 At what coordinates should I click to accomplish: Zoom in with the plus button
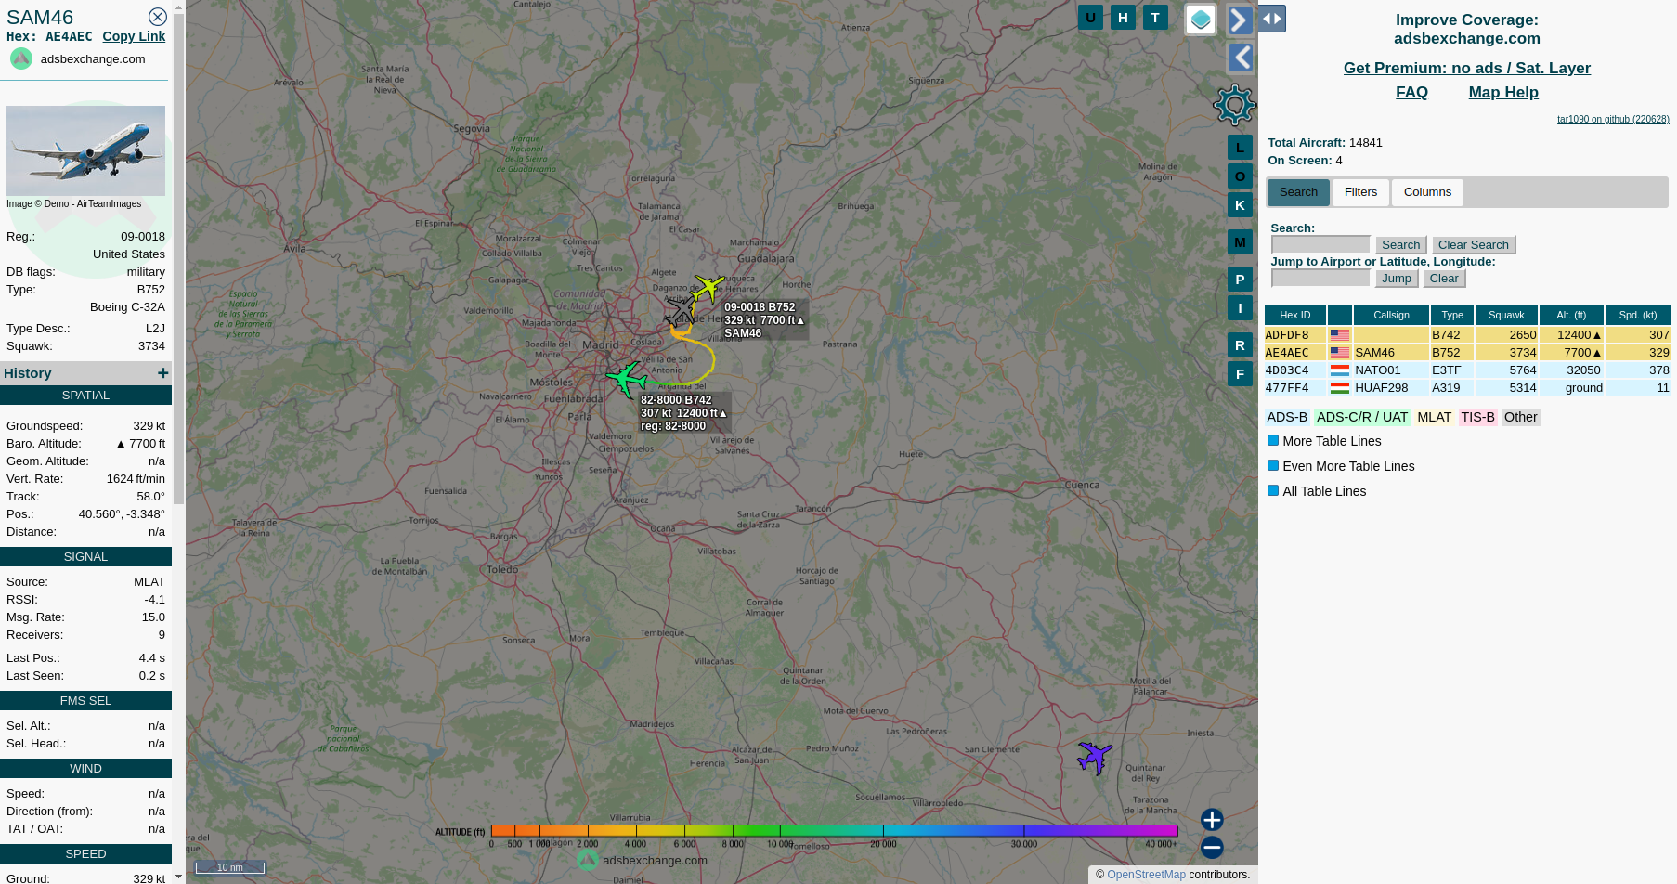pos(1212,819)
